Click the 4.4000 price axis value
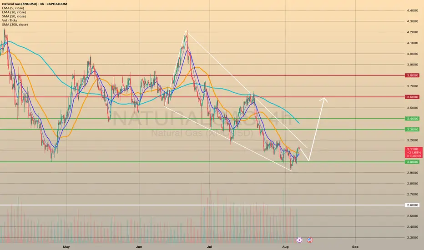Viewport: 424px width, 250px height. coord(412,10)
